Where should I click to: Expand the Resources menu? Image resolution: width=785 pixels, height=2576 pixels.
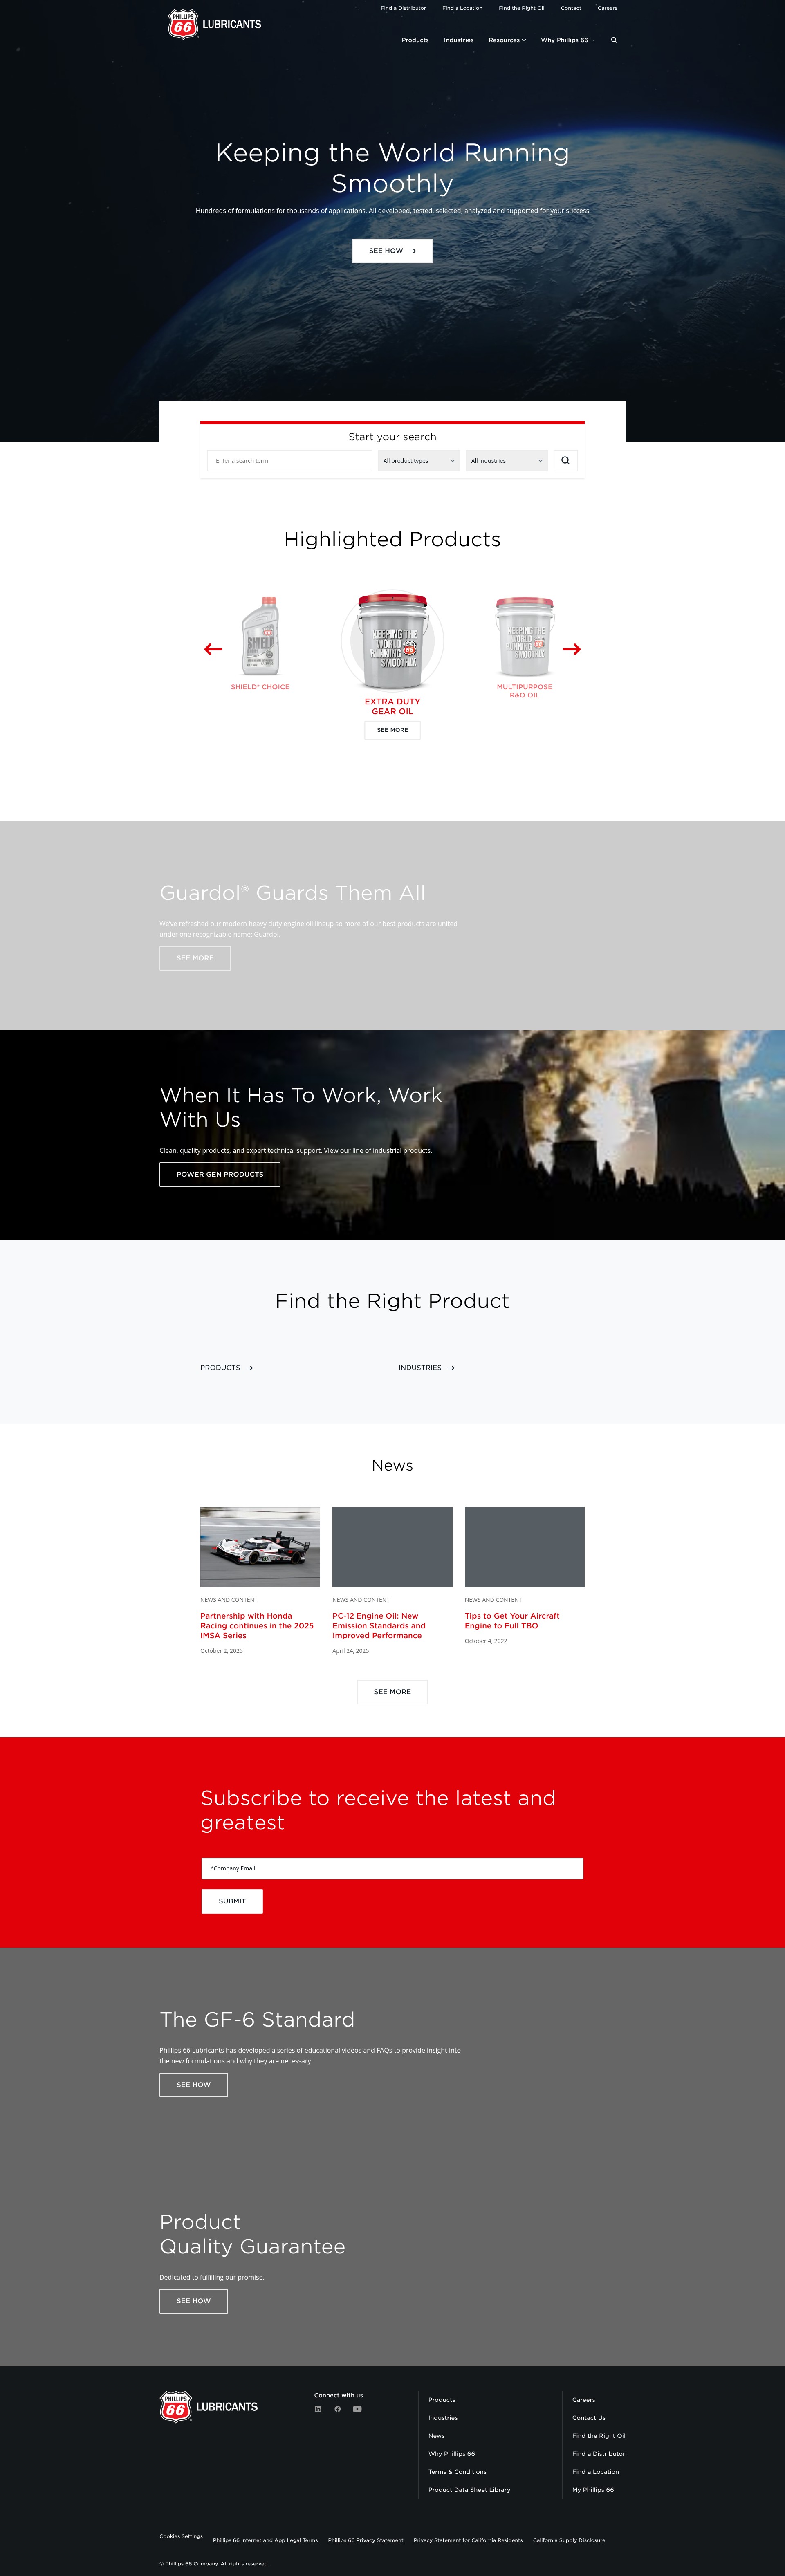(507, 40)
